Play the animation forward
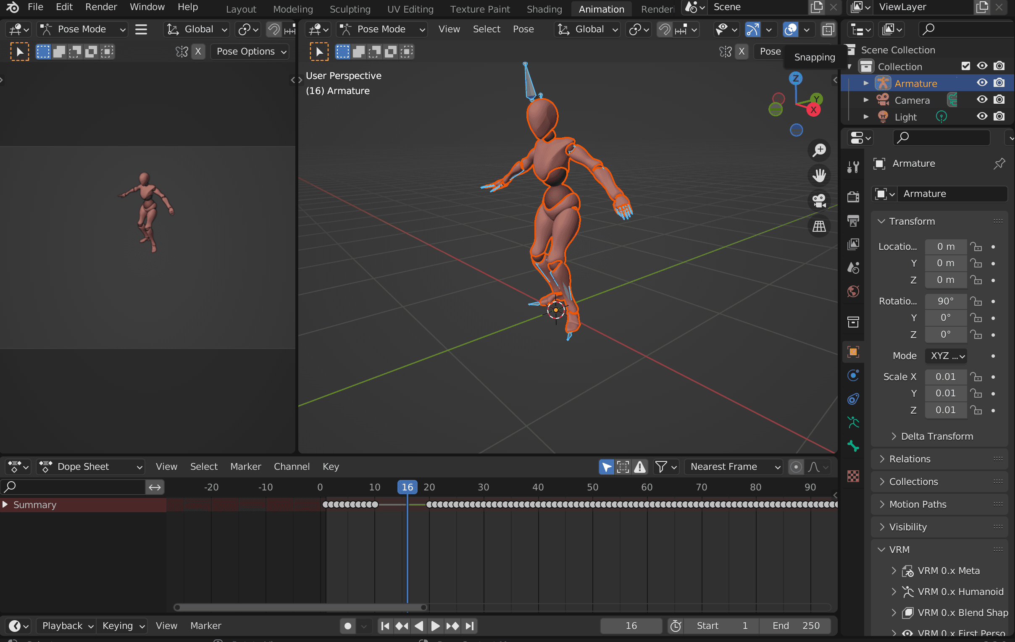The height and width of the screenshot is (642, 1015). (435, 626)
